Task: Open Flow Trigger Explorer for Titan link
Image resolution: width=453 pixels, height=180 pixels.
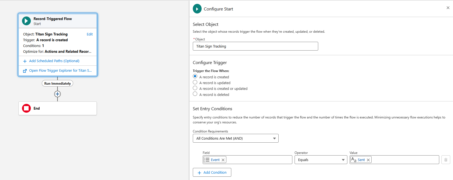Action: coord(61,71)
